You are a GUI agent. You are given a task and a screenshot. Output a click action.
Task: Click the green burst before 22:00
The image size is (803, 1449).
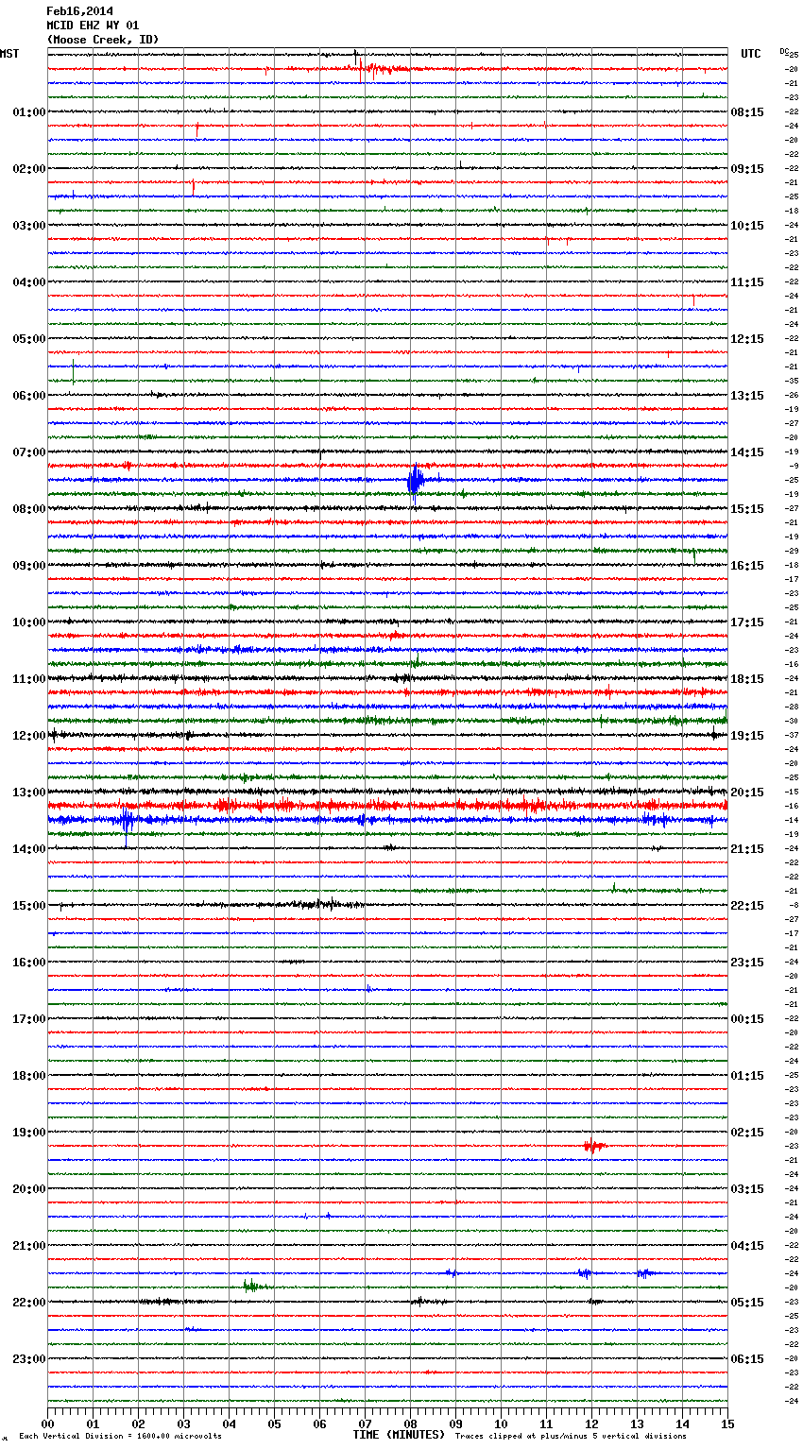pos(253,1286)
